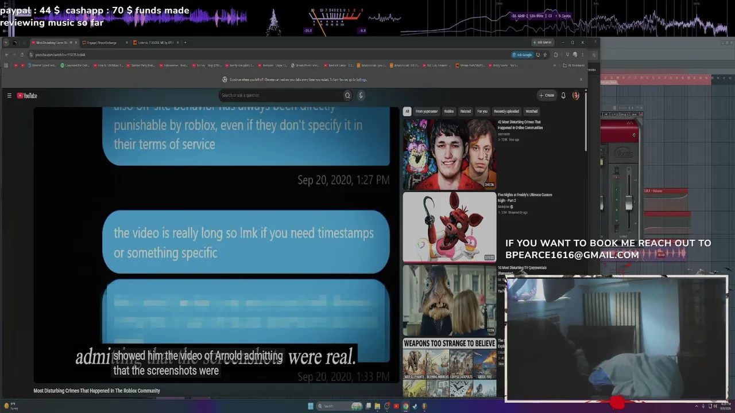Click the video player showing Roblox messages
Image resolution: width=735 pixels, height=413 pixels.
216,244
